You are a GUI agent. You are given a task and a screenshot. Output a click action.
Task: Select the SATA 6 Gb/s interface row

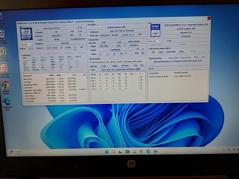pyautogui.click(x=158, y=77)
